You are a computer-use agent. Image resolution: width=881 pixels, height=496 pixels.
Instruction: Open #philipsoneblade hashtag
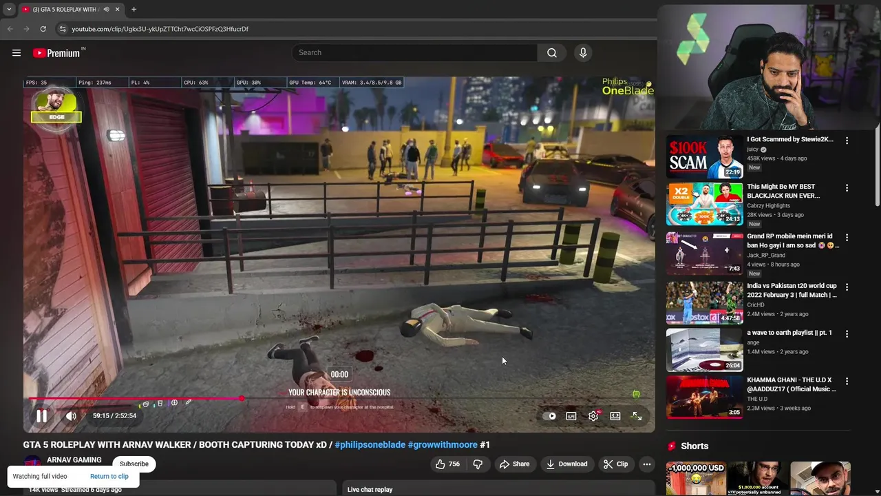pyautogui.click(x=370, y=445)
